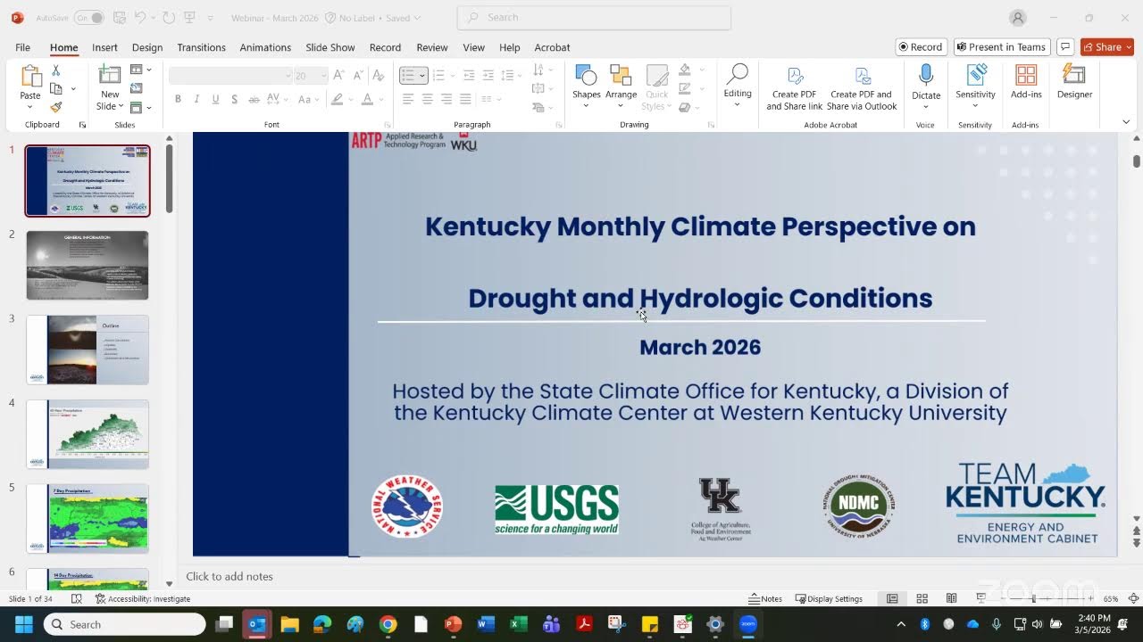Click Increase Font Size icon

coord(338,76)
